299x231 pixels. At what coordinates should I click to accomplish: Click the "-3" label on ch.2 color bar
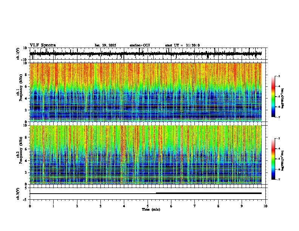[x=278, y=139]
